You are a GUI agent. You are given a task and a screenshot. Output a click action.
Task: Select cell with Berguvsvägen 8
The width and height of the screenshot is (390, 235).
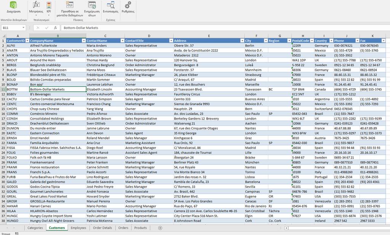(x=209, y=65)
